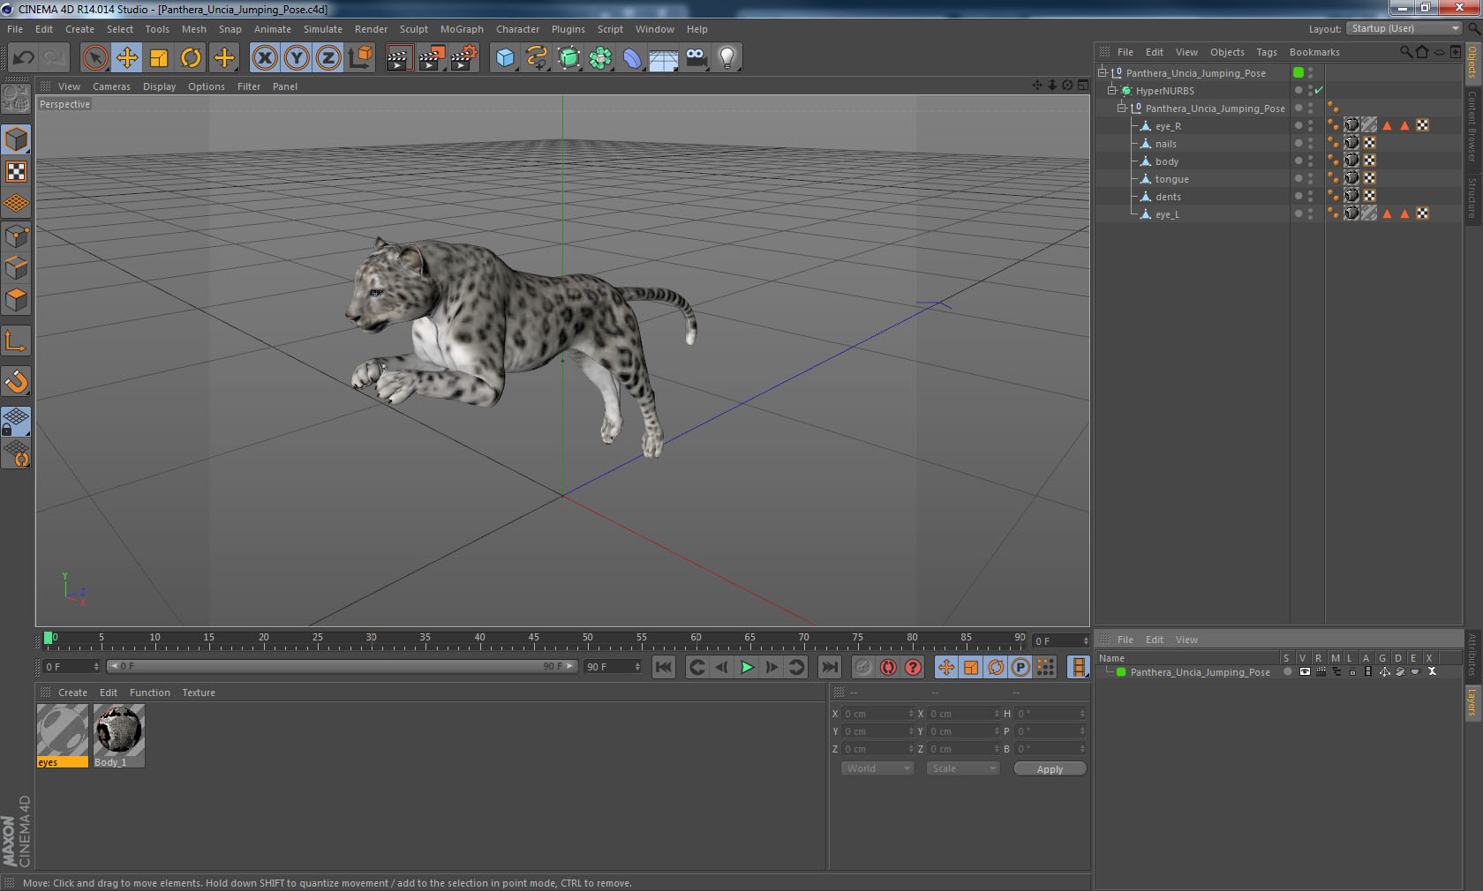Toggle HyperNURBS green enable checkmark
This screenshot has height=891, width=1483.
click(1319, 91)
